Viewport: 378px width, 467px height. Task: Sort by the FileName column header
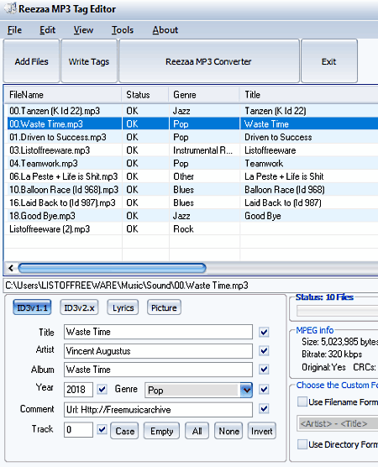[x=63, y=95]
